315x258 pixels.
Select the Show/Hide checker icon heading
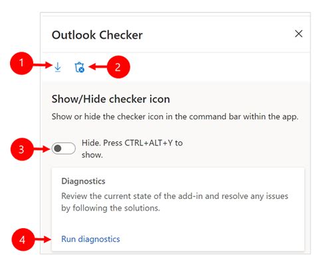point(111,99)
